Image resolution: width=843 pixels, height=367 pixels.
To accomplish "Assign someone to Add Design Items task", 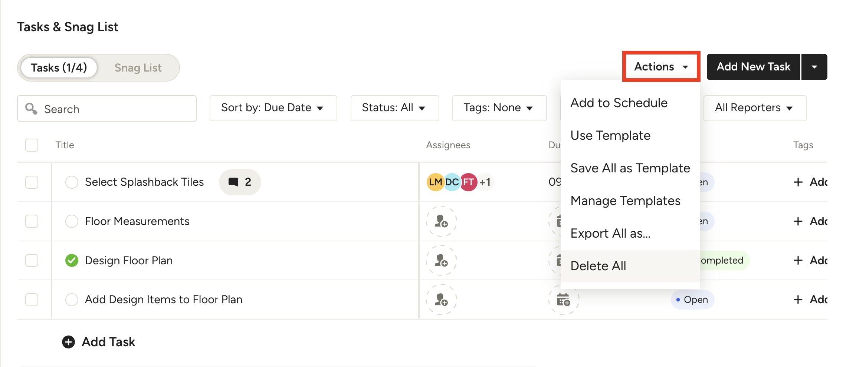I will (441, 300).
